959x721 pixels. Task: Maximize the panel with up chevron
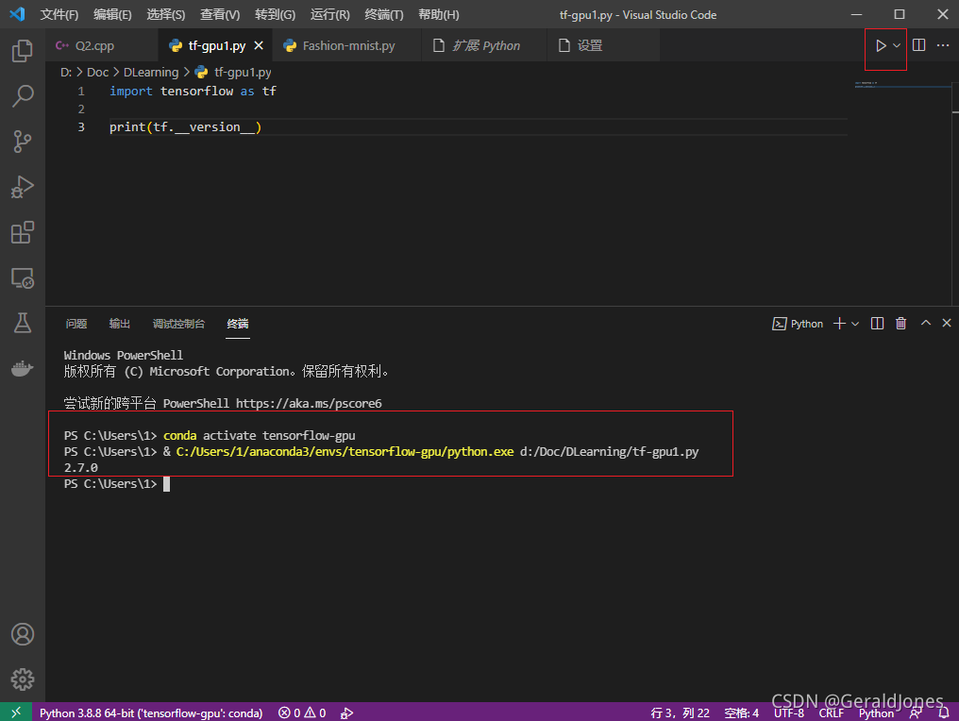[x=926, y=323]
